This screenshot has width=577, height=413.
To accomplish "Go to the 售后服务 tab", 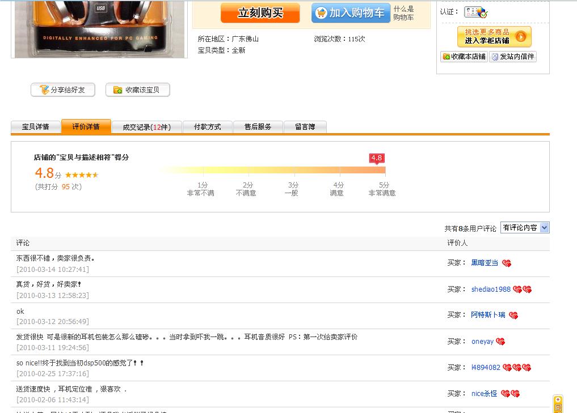I will pos(258,127).
